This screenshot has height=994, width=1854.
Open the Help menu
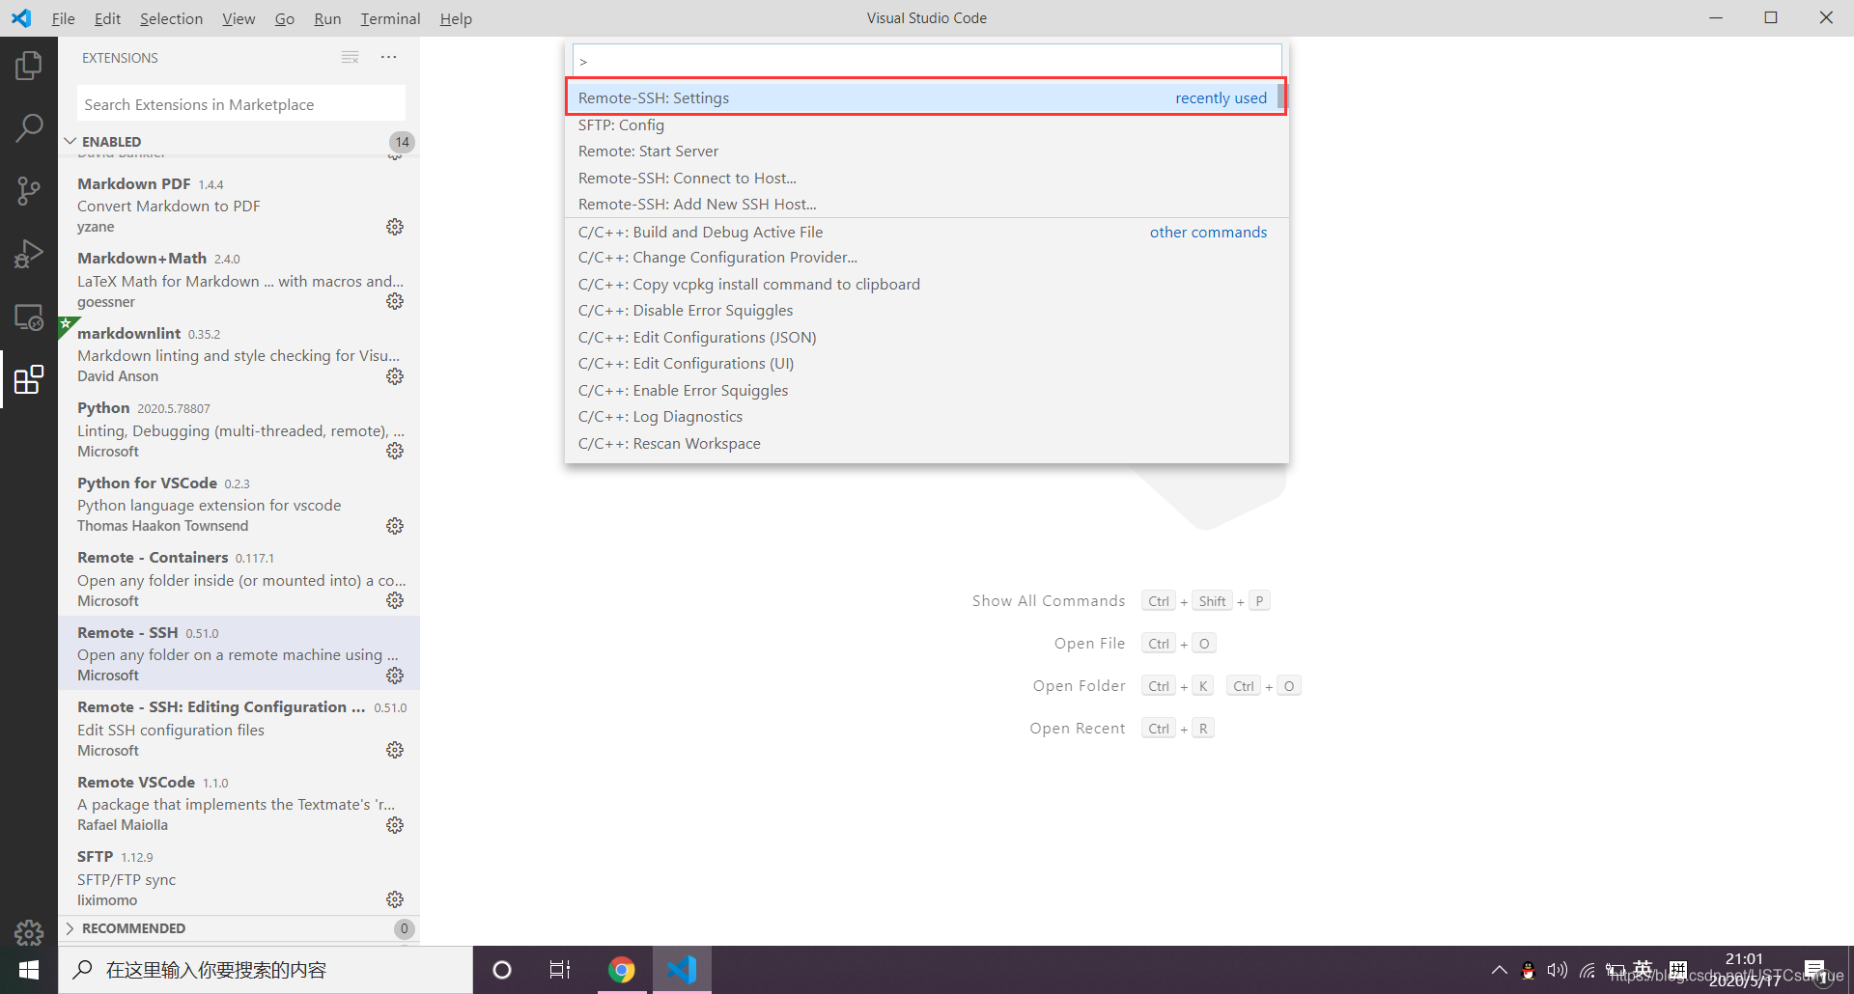456,18
